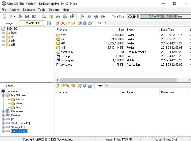Click the Open file folder icon
The height and width of the screenshot is (141, 191).
click(10, 16)
